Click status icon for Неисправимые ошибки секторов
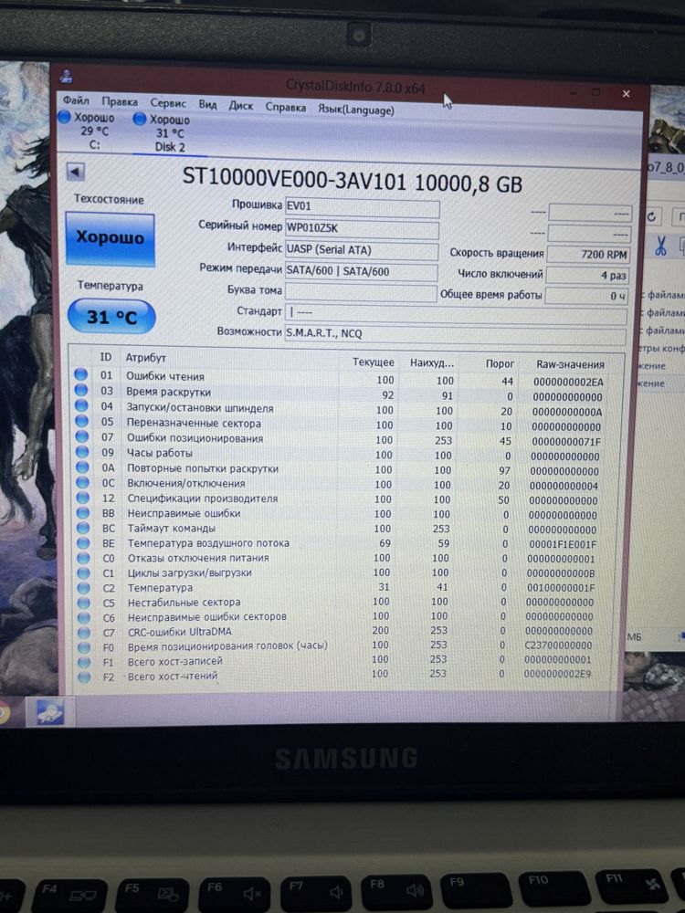Viewport: 685px width, 913px height. [x=84, y=617]
